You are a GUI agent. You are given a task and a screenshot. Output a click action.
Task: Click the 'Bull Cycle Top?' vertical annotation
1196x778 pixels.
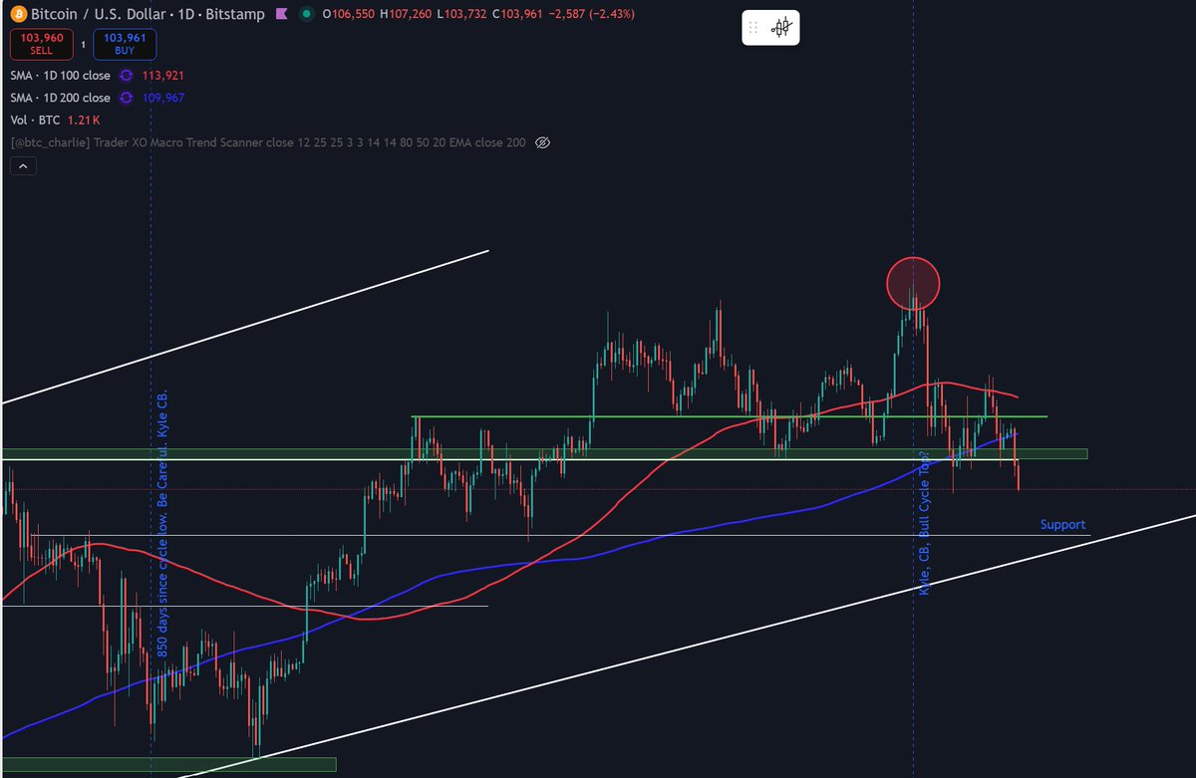924,525
